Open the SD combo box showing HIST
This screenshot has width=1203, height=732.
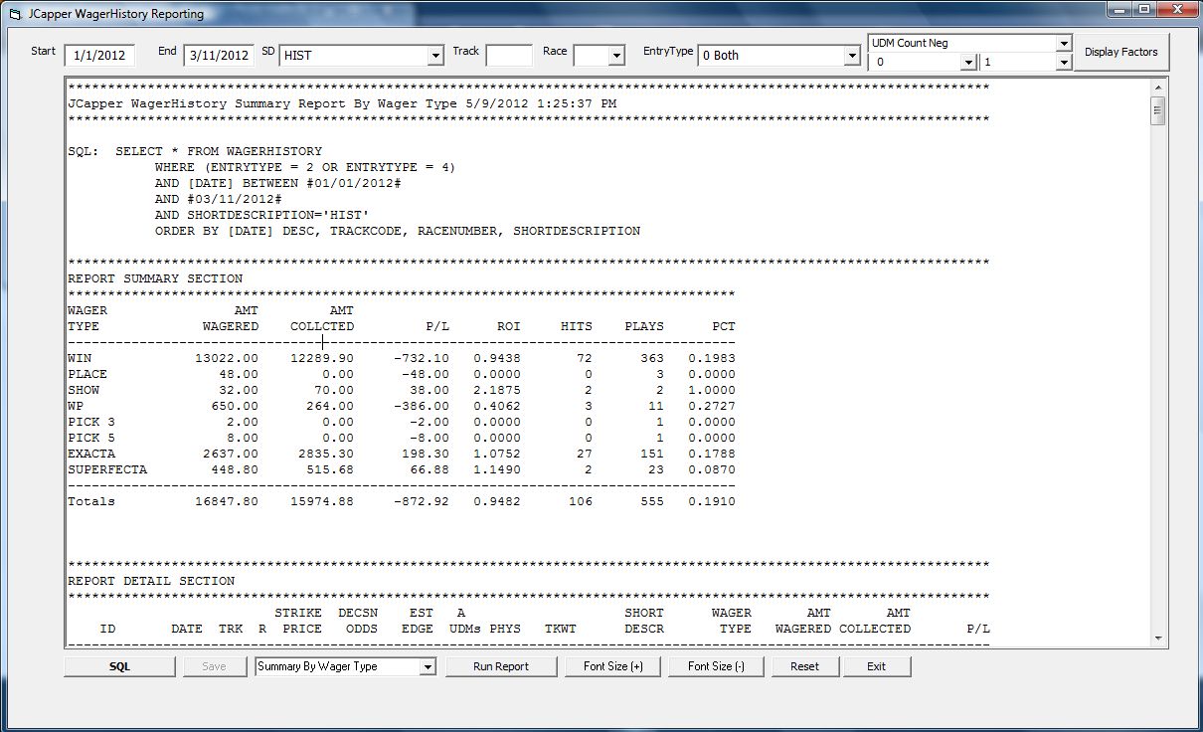click(435, 56)
